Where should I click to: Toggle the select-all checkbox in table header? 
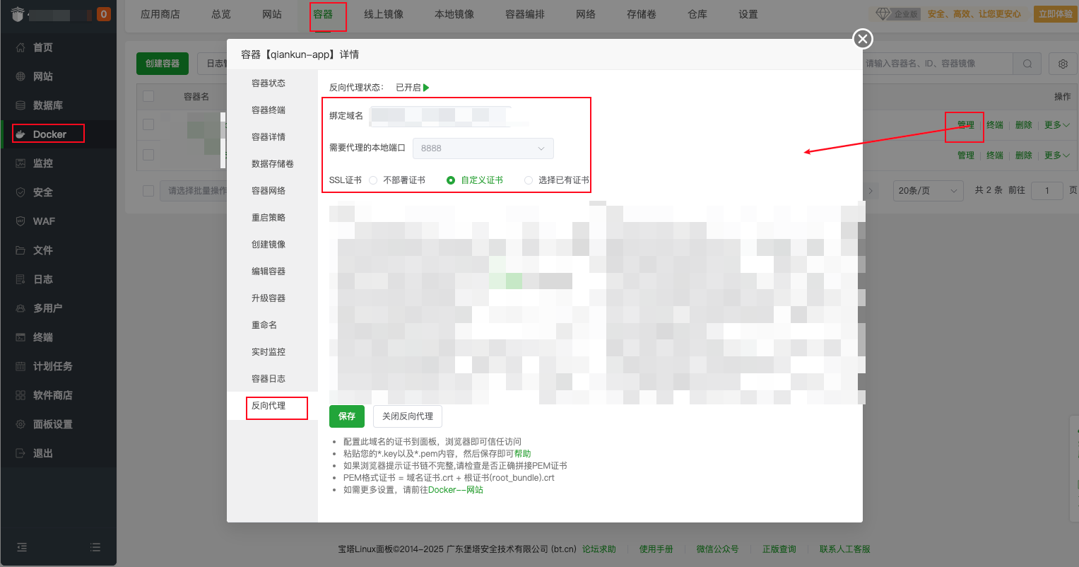(x=148, y=96)
